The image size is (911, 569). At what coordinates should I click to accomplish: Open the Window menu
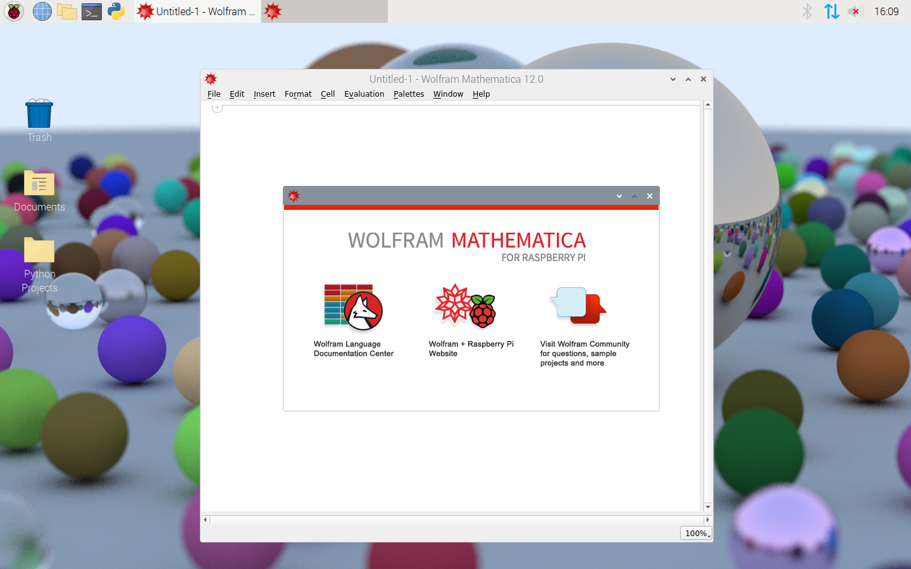coord(448,94)
